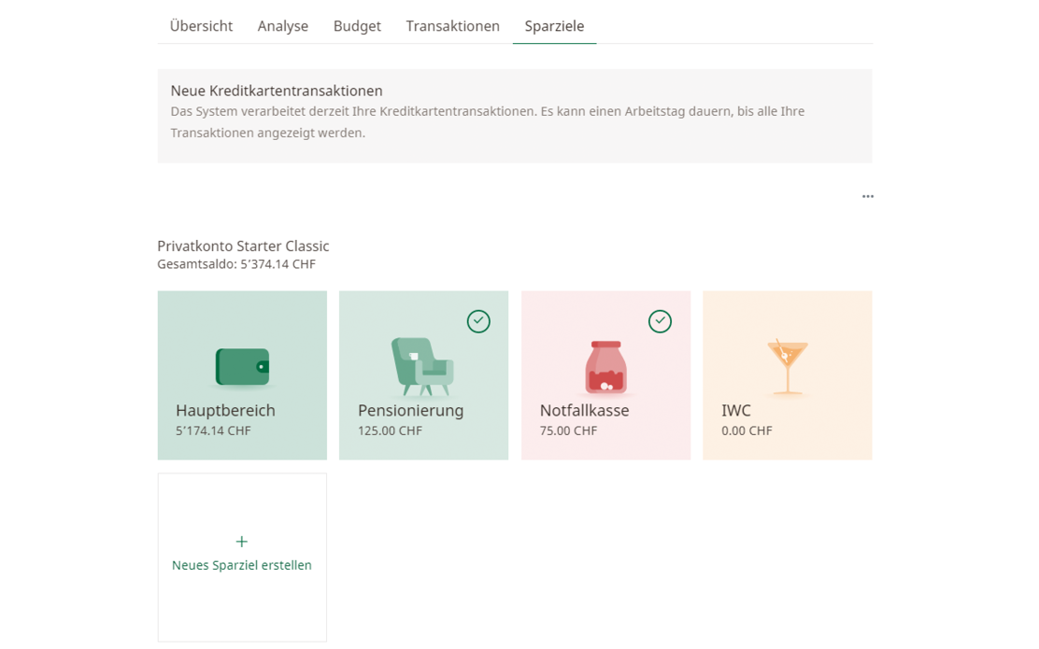1039x649 pixels.
Task: Switch to the Übersicht tab
Action: tap(202, 26)
